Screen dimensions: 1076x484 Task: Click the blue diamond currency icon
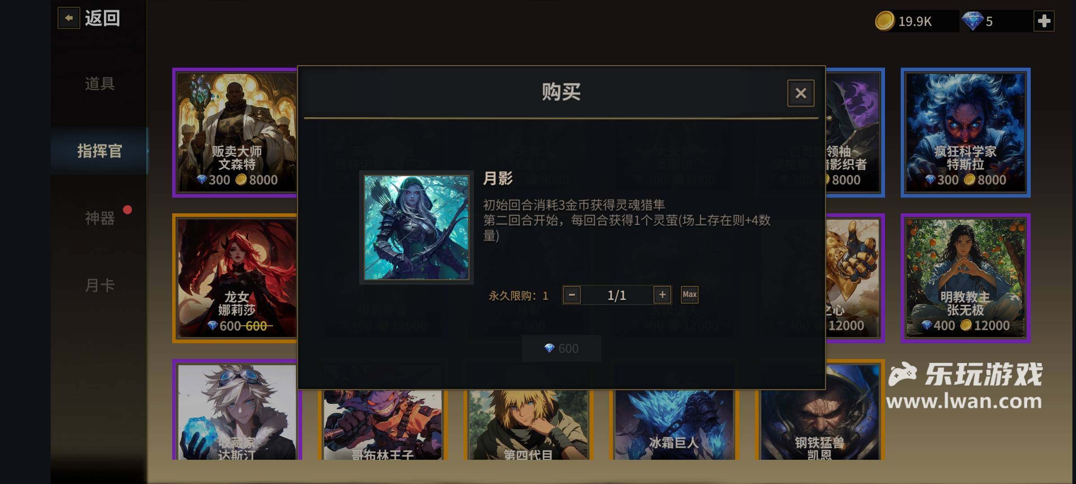click(x=972, y=21)
